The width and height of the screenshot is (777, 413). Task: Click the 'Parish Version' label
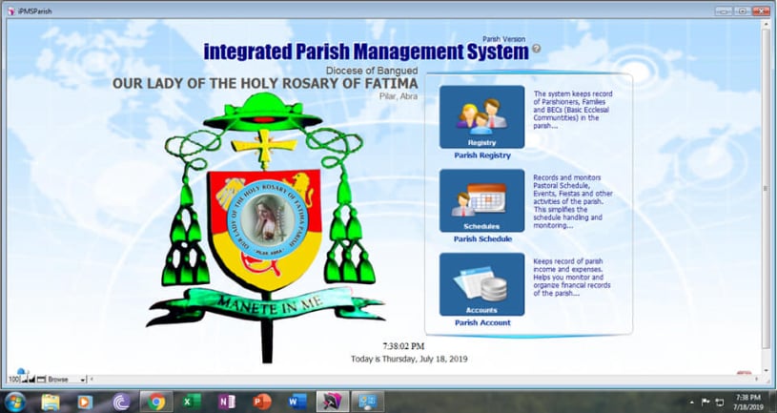tap(504, 39)
